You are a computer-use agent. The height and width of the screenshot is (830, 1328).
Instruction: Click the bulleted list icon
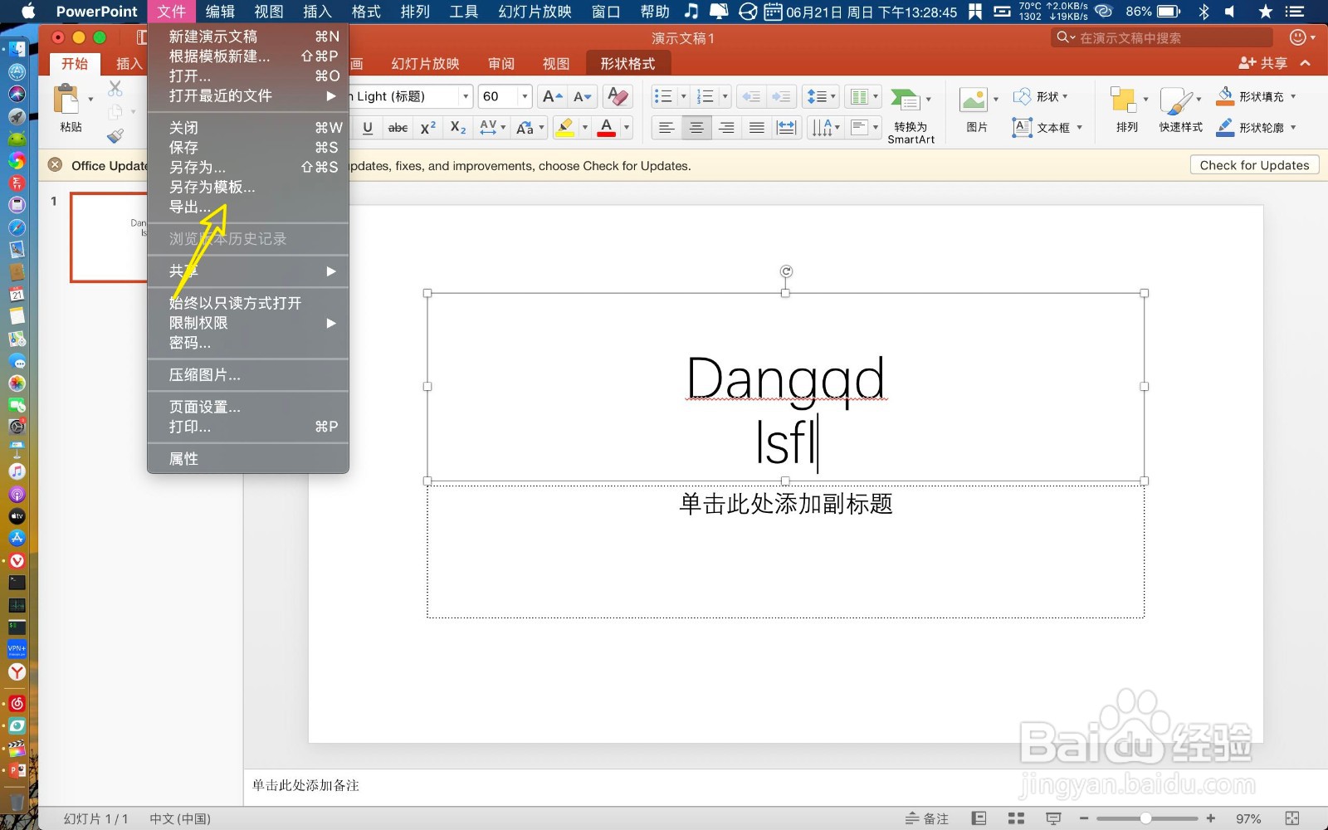662,97
